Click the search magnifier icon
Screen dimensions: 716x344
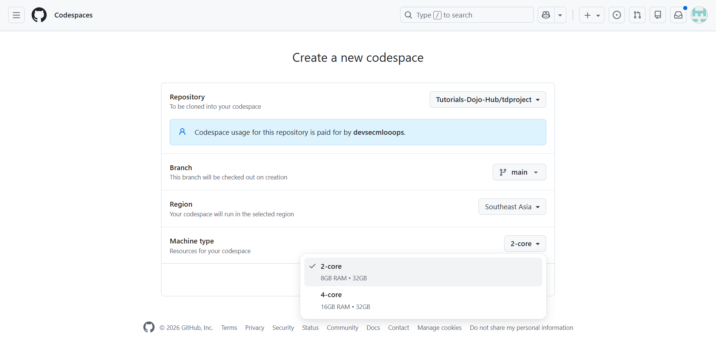pos(408,15)
